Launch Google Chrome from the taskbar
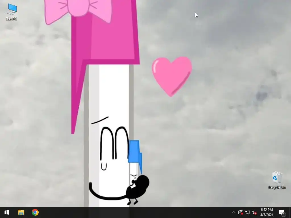The width and height of the screenshot is (291, 218). click(x=35, y=212)
